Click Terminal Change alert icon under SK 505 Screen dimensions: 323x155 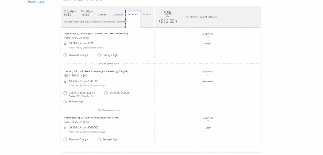[x=65, y=55]
